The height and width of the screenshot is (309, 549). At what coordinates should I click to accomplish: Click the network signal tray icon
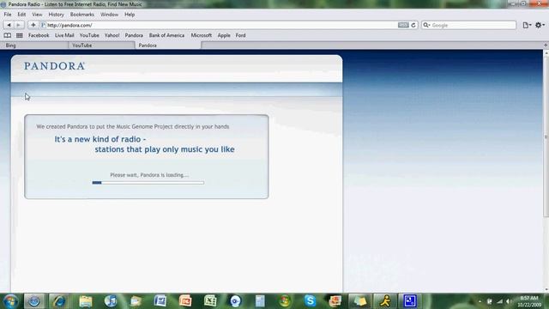coord(499,301)
